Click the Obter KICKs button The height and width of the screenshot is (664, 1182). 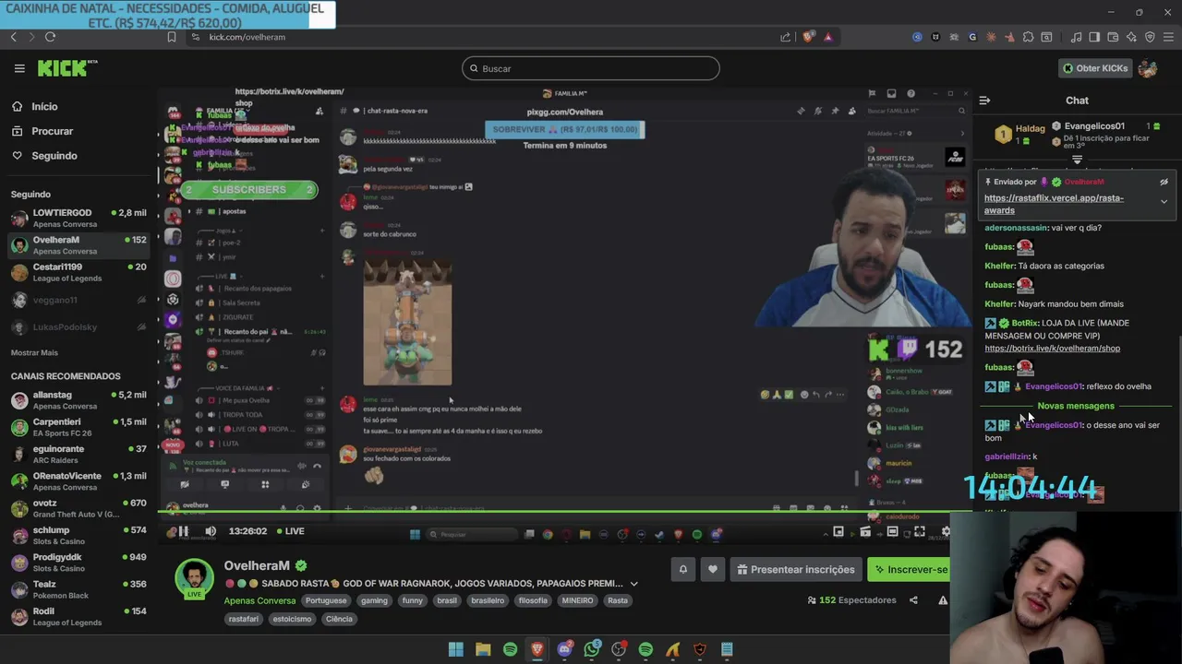[x=1095, y=68]
